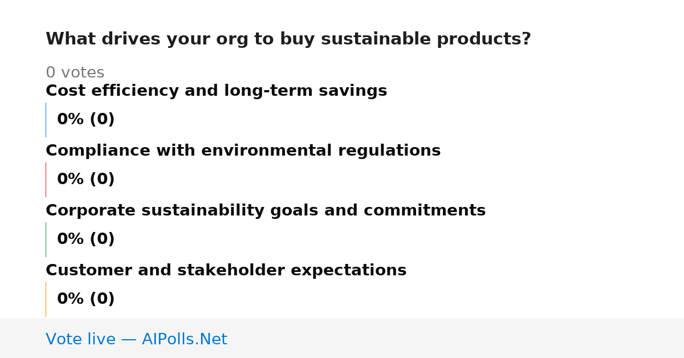Select the Compliance with environmental regulations option
Image resolution: width=684 pixels, height=358 pixels.
point(243,151)
